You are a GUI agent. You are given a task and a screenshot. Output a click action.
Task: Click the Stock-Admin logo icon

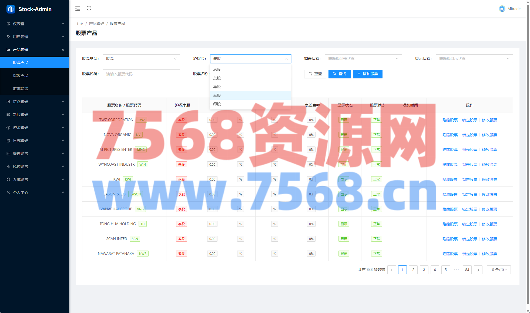(11, 9)
